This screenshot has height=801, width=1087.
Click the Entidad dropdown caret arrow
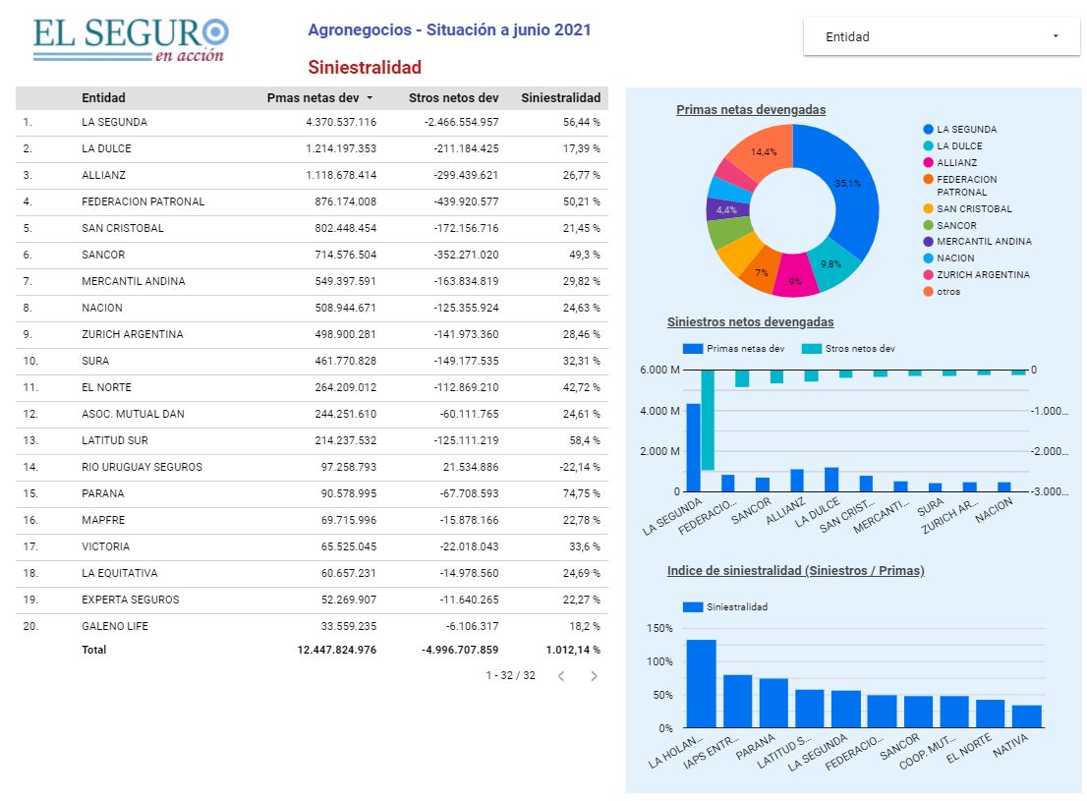[1056, 36]
